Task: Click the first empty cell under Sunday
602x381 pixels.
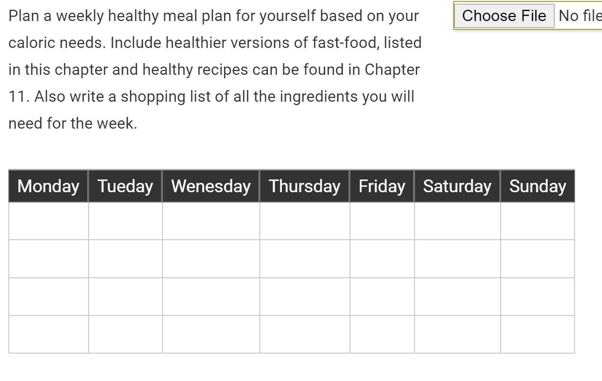Action: (537, 221)
